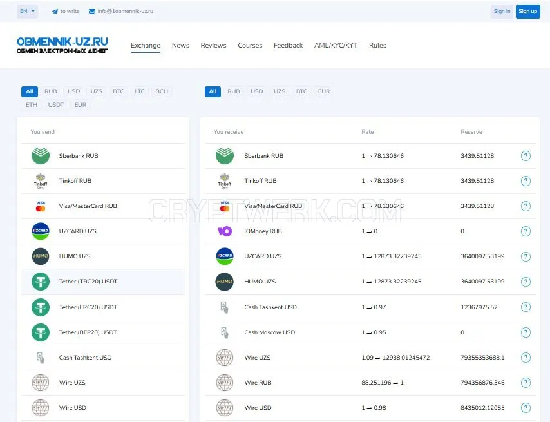Image resolution: width=550 pixels, height=422 pixels.
Task: Click the SWIFT Wire RUB icon in receive list
Action: point(225,383)
